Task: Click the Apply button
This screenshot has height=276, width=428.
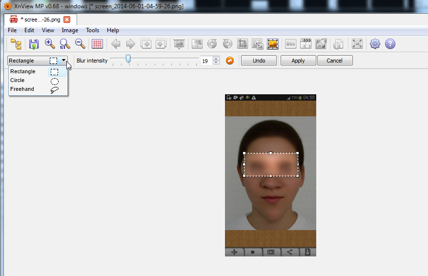Action: (x=298, y=61)
